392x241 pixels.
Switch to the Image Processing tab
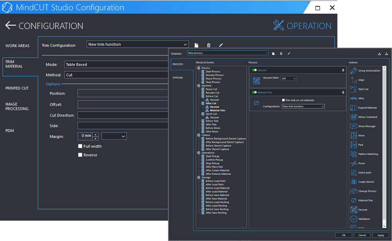click(17, 106)
